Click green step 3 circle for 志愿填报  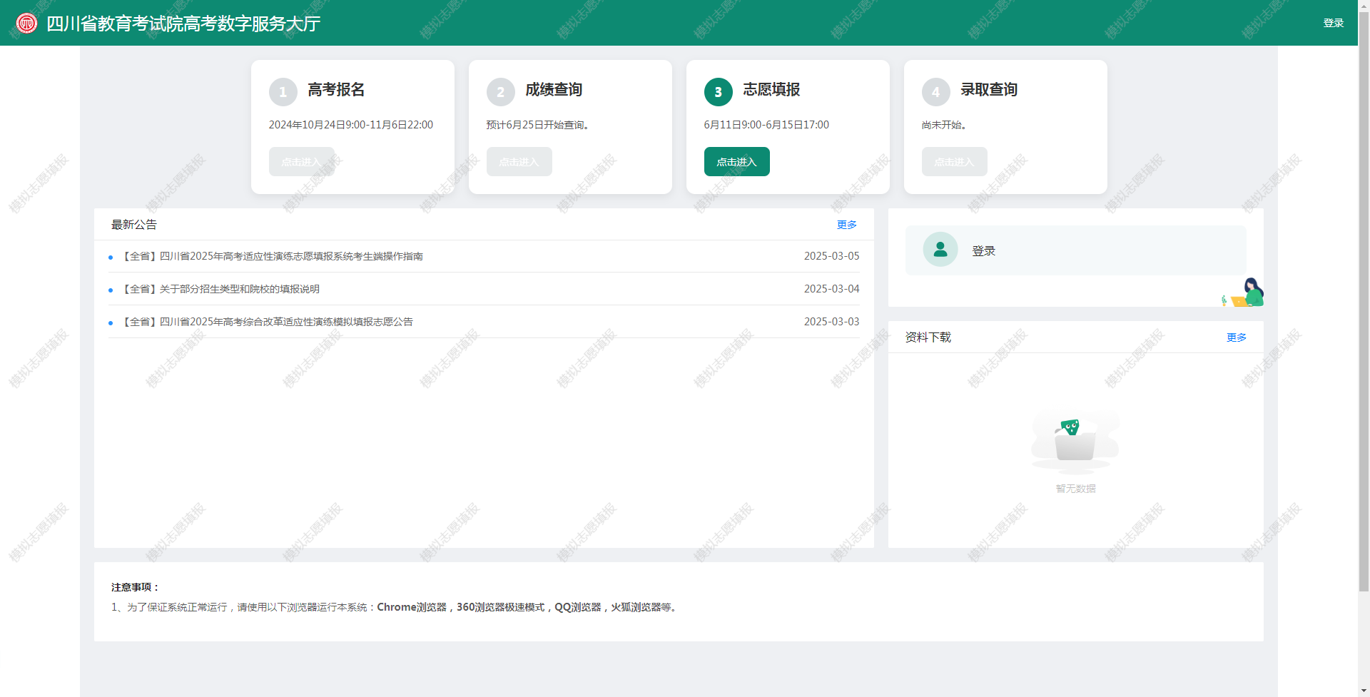(x=718, y=92)
